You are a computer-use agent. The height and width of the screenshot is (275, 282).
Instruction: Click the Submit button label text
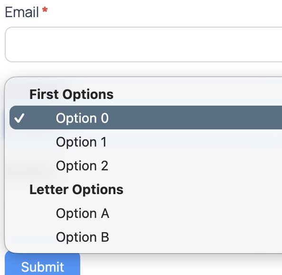(42, 267)
